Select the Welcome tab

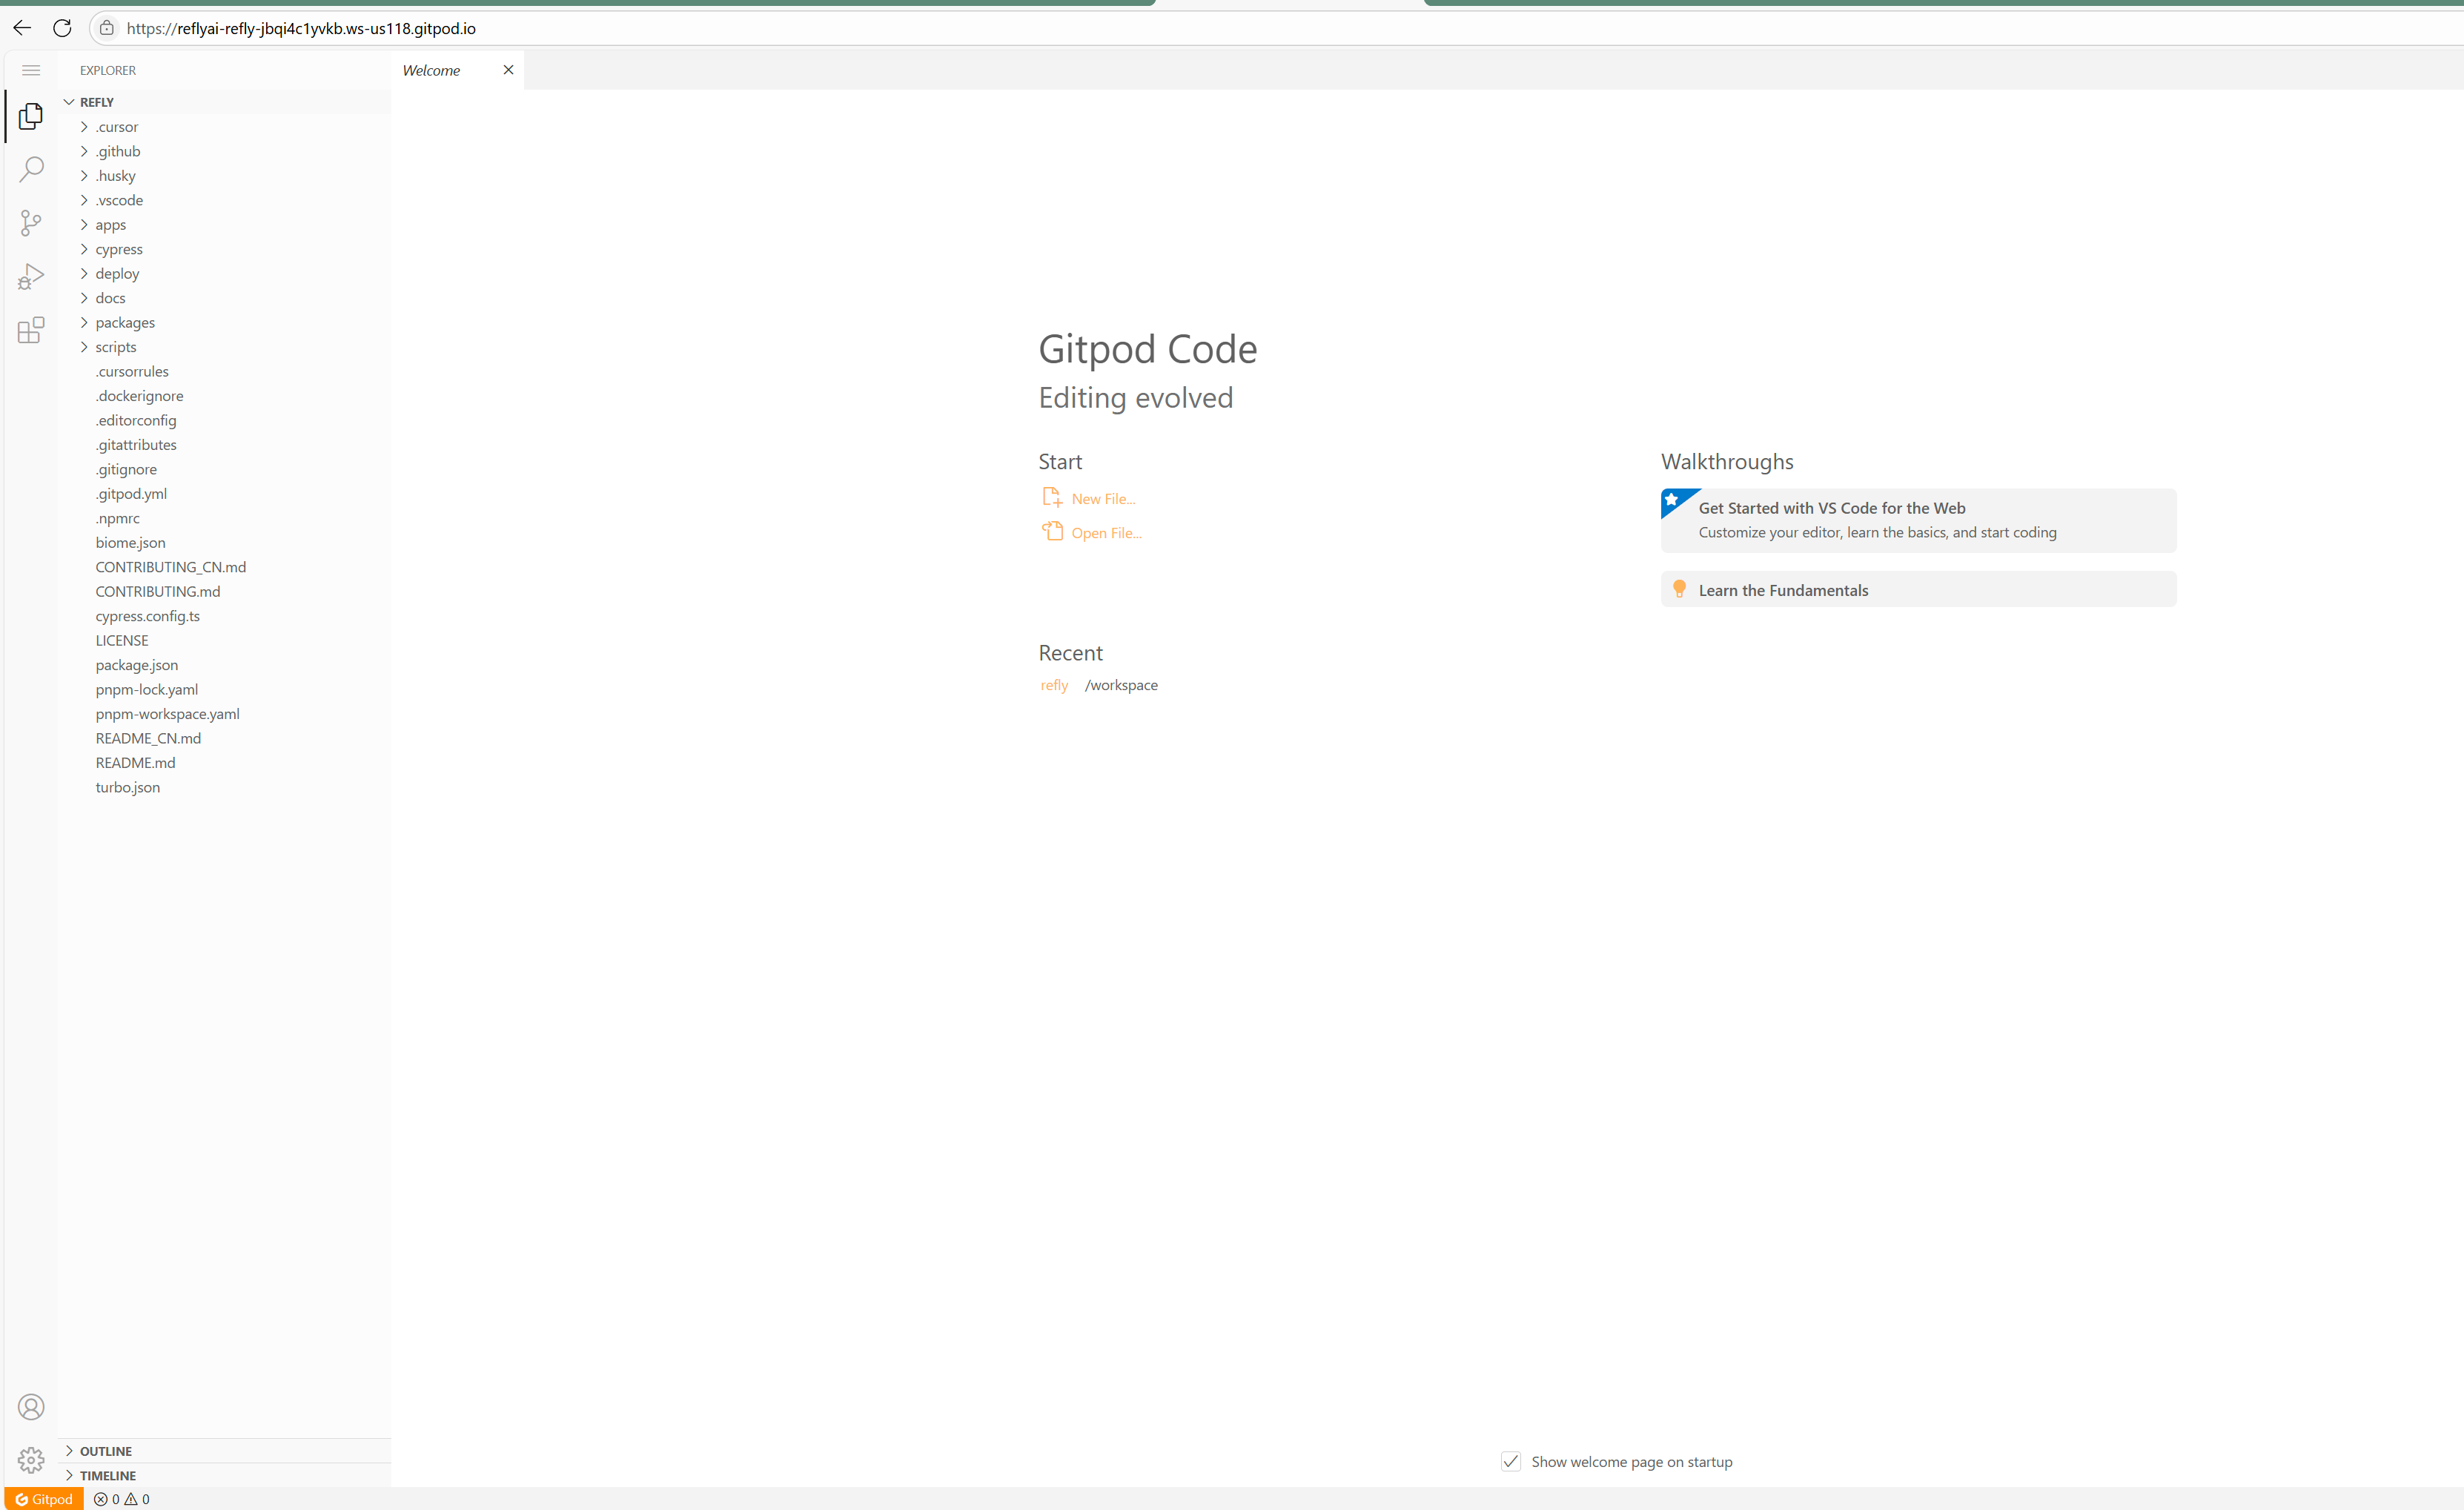point(431,70)
